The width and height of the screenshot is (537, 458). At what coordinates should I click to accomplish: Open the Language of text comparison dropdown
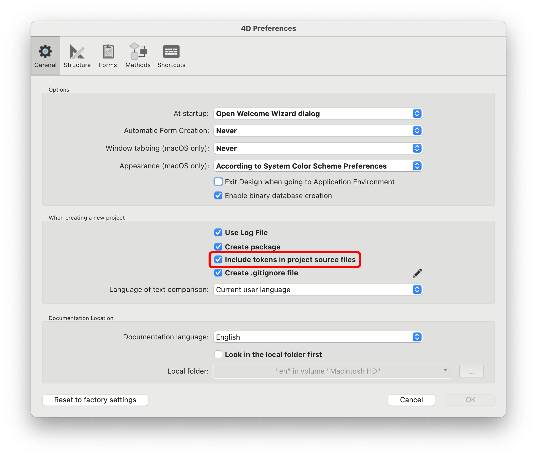(x=318, y=290)
